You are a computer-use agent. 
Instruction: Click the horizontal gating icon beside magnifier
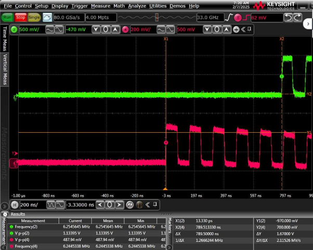click(x=139, y=205)
